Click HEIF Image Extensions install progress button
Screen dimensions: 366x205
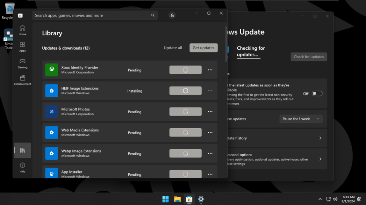click(x=185, y=91)
